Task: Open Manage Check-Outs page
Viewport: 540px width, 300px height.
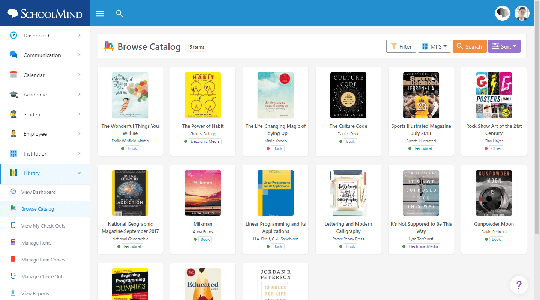Action: [x=43, y=276]
